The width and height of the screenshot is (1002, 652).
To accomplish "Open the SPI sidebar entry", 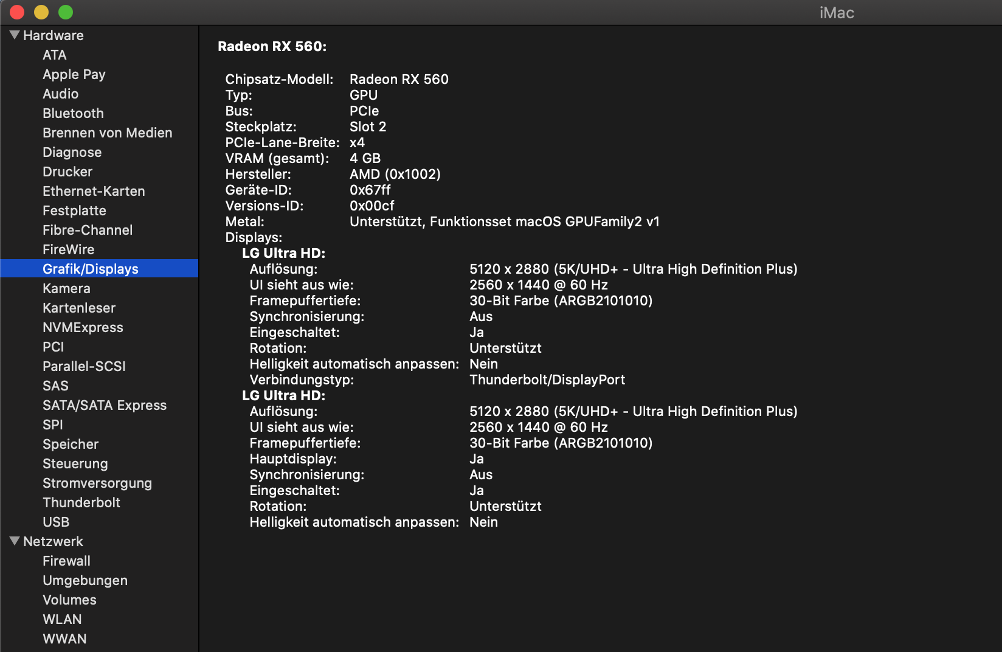I will pos(53,425).
